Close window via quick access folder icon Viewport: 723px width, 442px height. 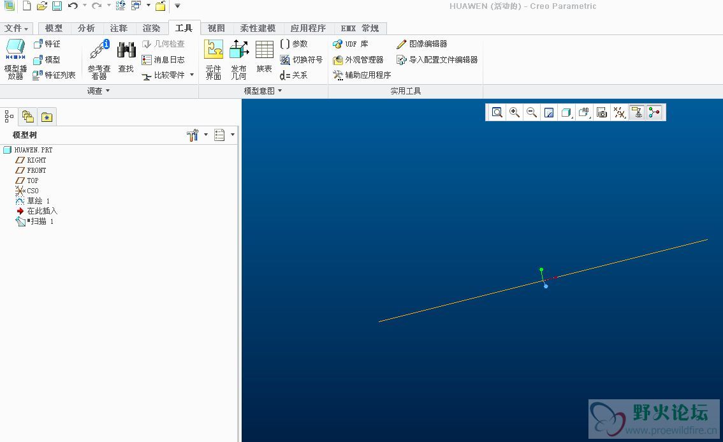[x=161, y=6]
